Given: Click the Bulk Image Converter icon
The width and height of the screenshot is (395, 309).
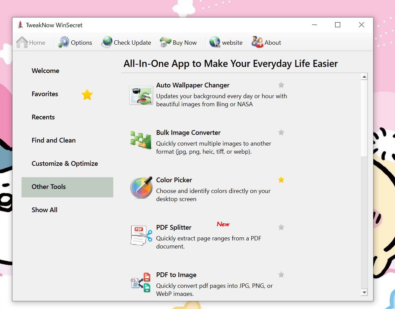Looking at the screenshot, I should tap(141, 140).
